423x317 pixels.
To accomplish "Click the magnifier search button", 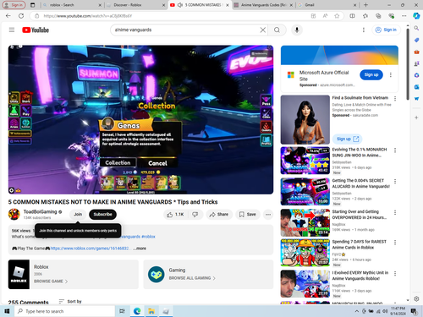I will [277, 30].
